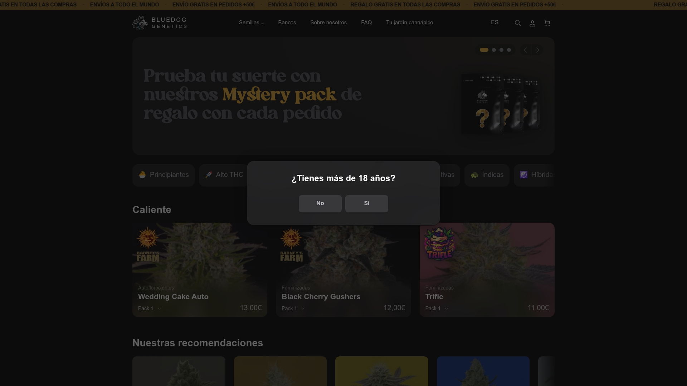
Task: Select the Híbridas category chip
Action: tap(534, 175)
